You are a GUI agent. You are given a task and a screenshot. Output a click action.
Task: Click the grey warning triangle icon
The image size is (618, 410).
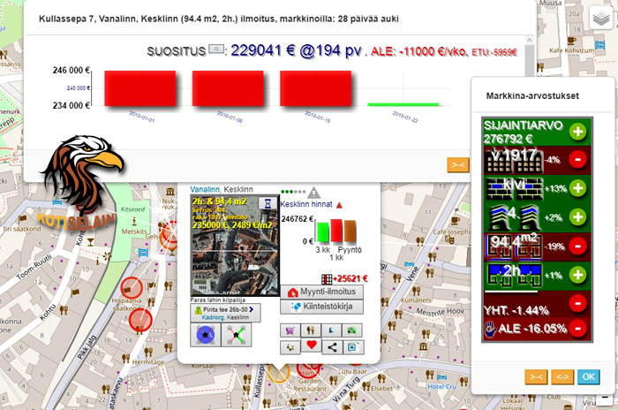pos(313,193)
